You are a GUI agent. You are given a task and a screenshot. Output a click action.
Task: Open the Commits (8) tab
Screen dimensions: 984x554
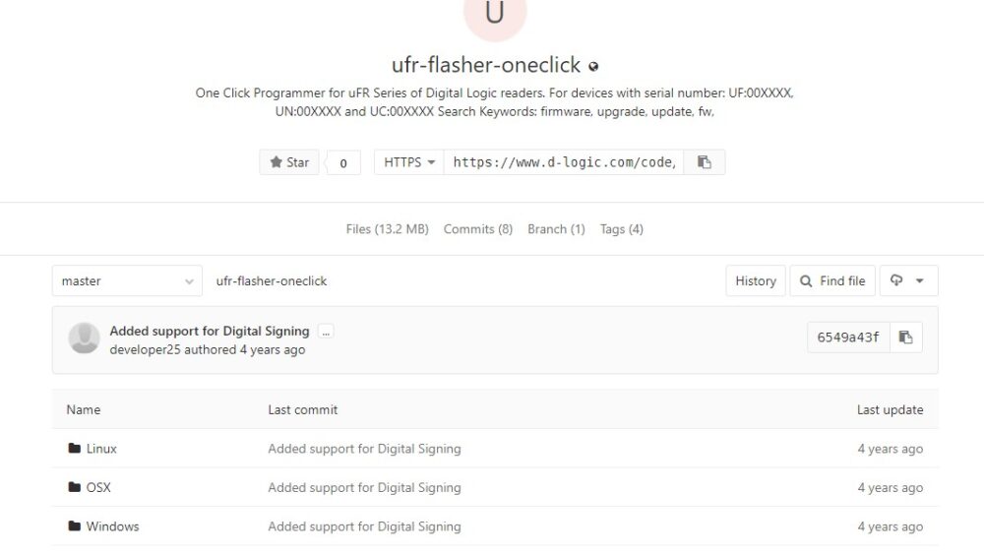point(478,229)
